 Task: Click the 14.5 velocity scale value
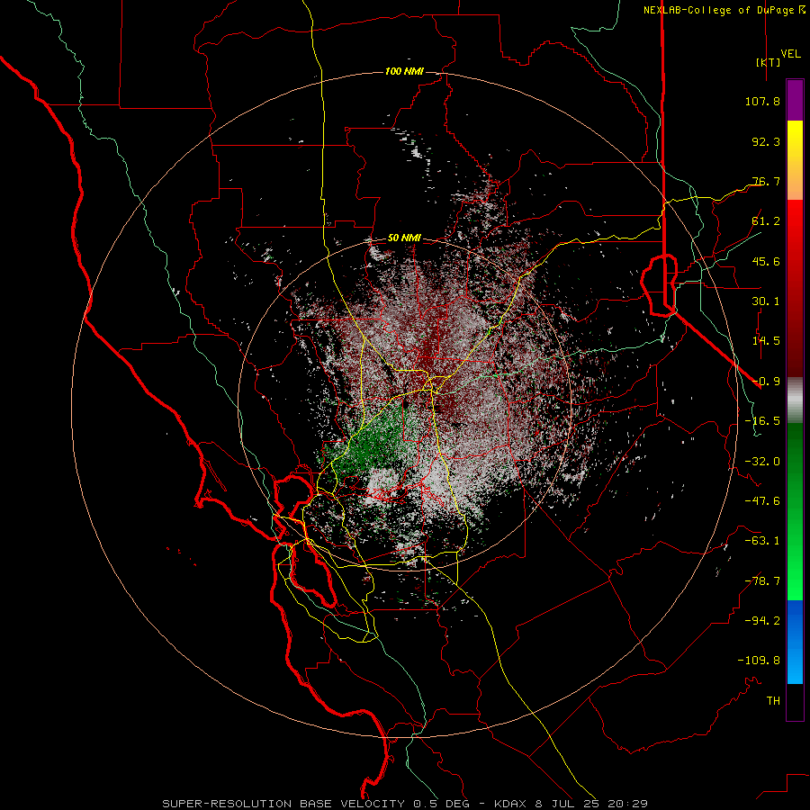tap(766, 341)
